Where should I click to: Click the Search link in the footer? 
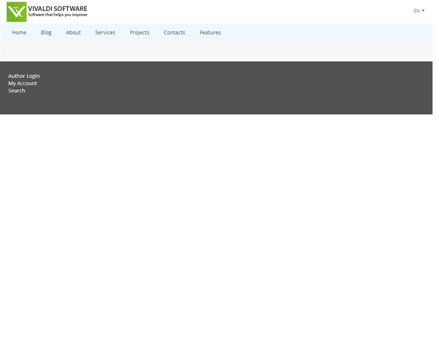point(17,91)
